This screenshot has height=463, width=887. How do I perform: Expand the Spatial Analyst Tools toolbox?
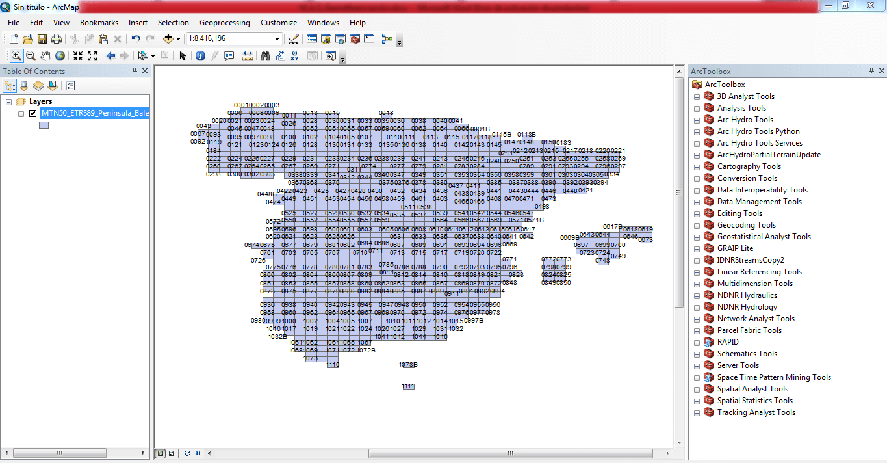[697, 389]
